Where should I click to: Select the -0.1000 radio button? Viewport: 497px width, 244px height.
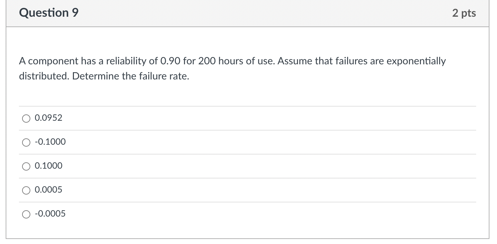coord(27,142)
